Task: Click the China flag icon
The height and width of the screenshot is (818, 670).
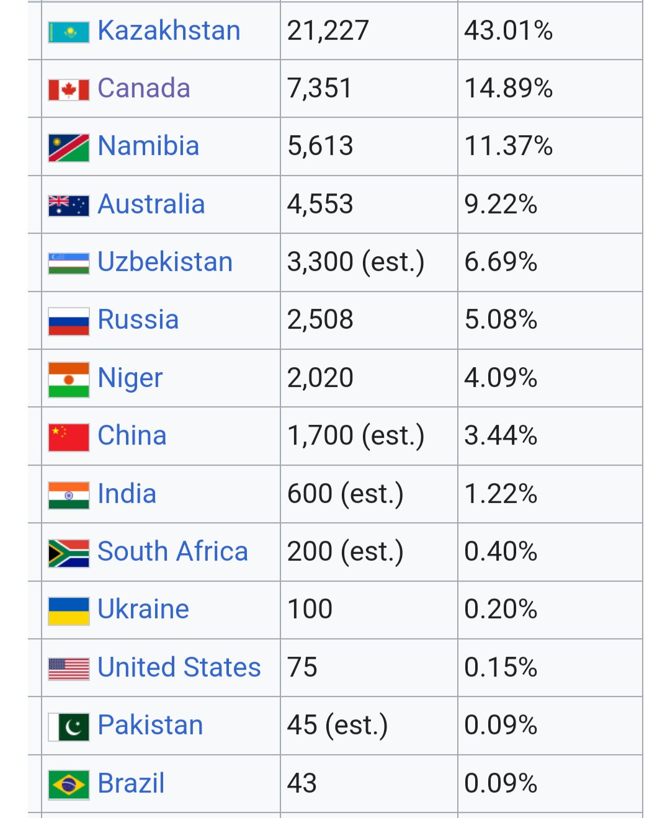Action: 69,437
